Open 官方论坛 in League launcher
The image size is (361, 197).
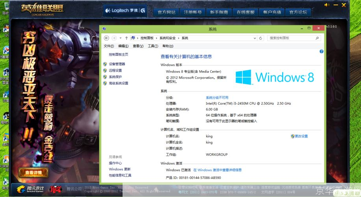[298, 13]
